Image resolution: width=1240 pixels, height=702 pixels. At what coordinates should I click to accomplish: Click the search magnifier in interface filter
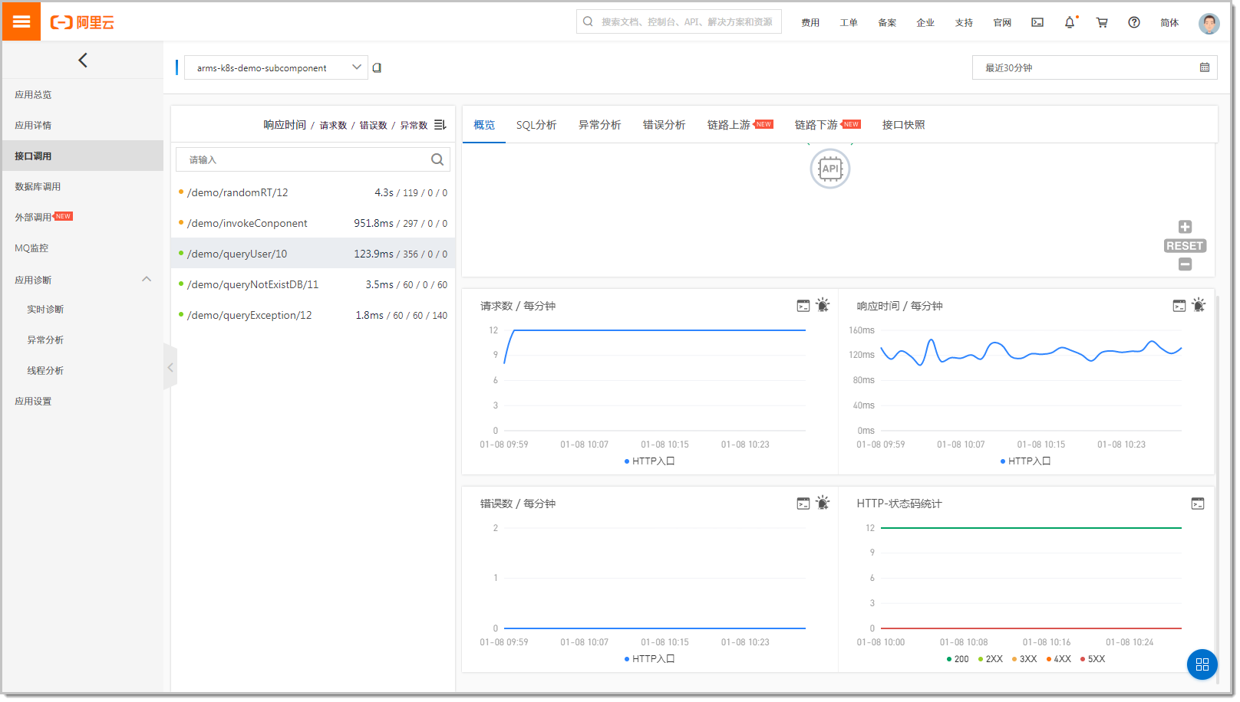[x=437, y=159]
